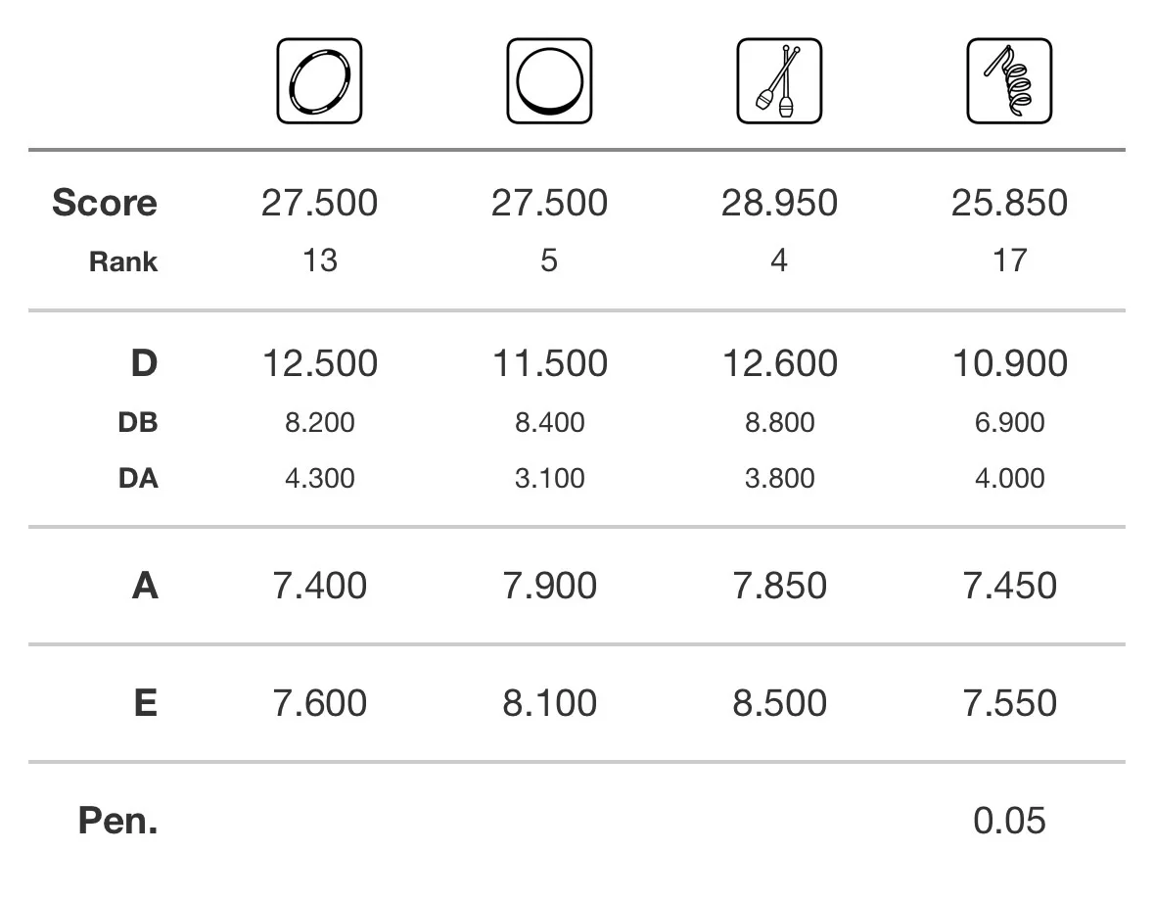Click the Score row label
The image size is (1154, 899).
(105, 203)
